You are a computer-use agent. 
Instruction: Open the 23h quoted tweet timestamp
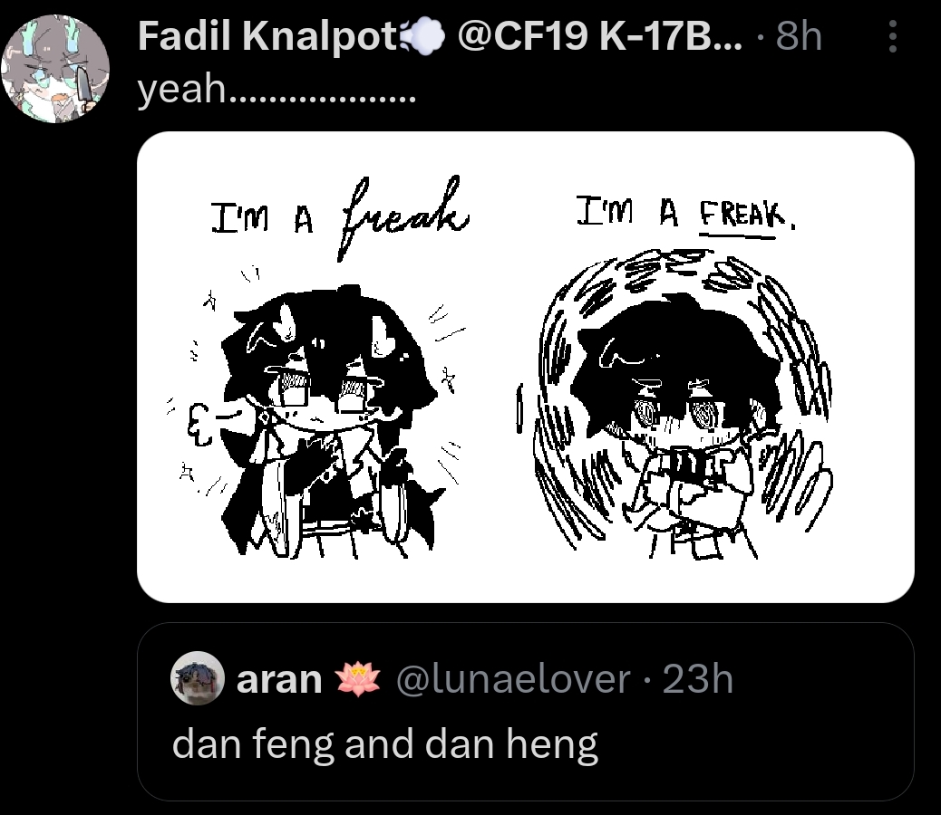point(697,679)
